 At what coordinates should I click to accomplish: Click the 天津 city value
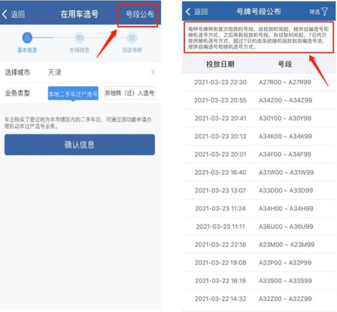coord(55,72)
